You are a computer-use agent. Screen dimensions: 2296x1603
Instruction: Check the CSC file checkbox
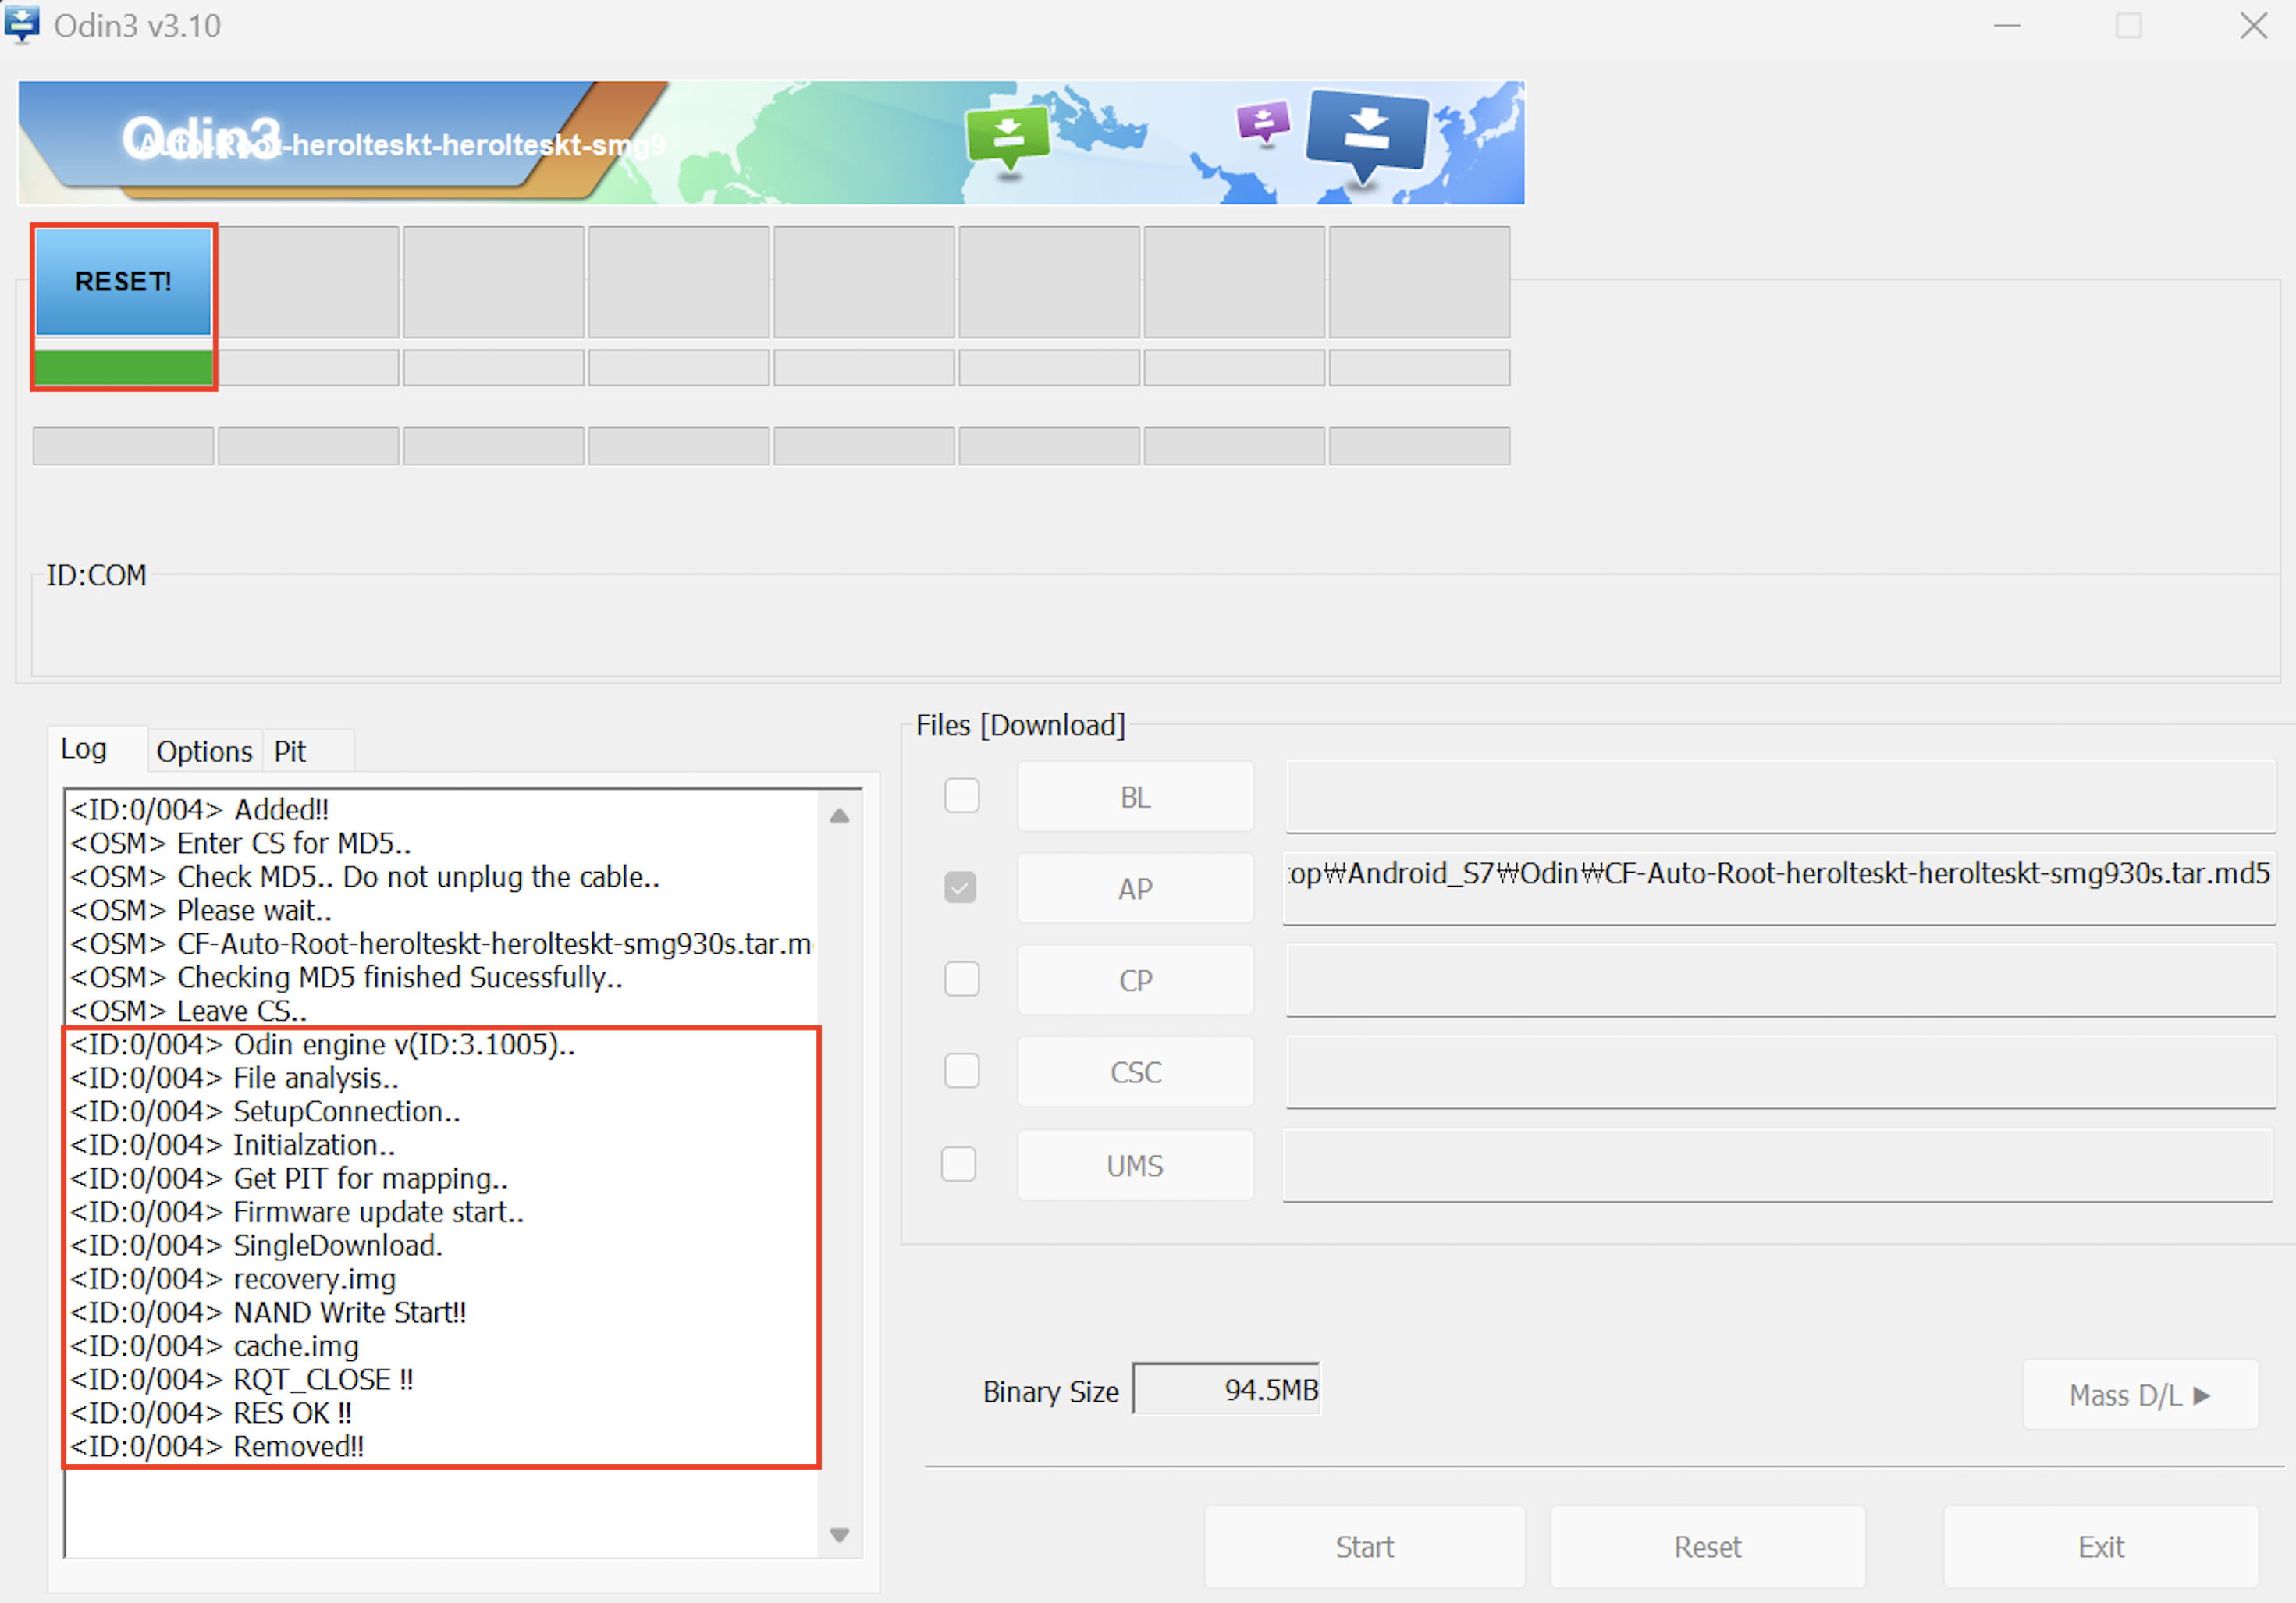point(961,1071)
